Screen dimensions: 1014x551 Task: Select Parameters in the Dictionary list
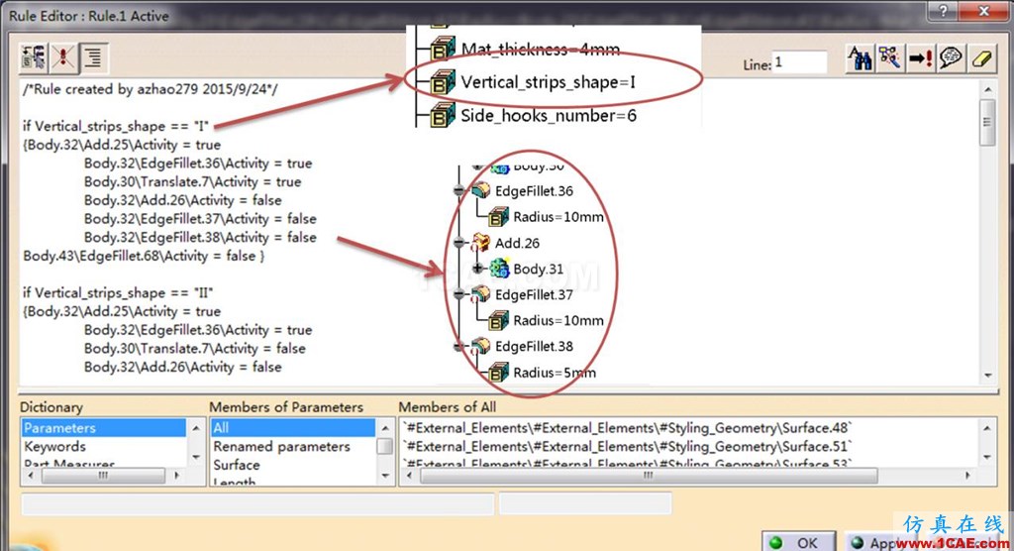coord(103,428)
